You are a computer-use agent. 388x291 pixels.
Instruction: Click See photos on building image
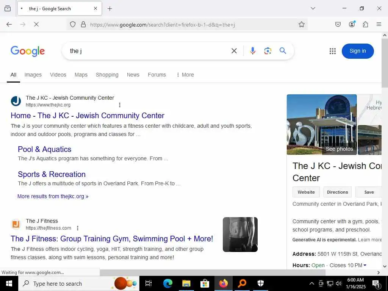click(339, 149)
